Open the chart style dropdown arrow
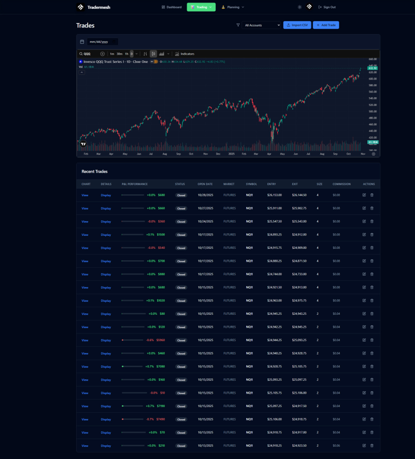415x459 pixels. (168, 54)
